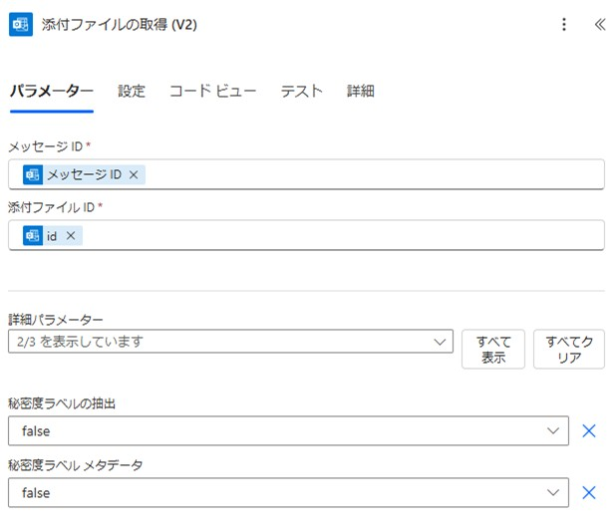Select the パラメーター tab
This screenshot has height=523, width=614.
pos(52,92)
